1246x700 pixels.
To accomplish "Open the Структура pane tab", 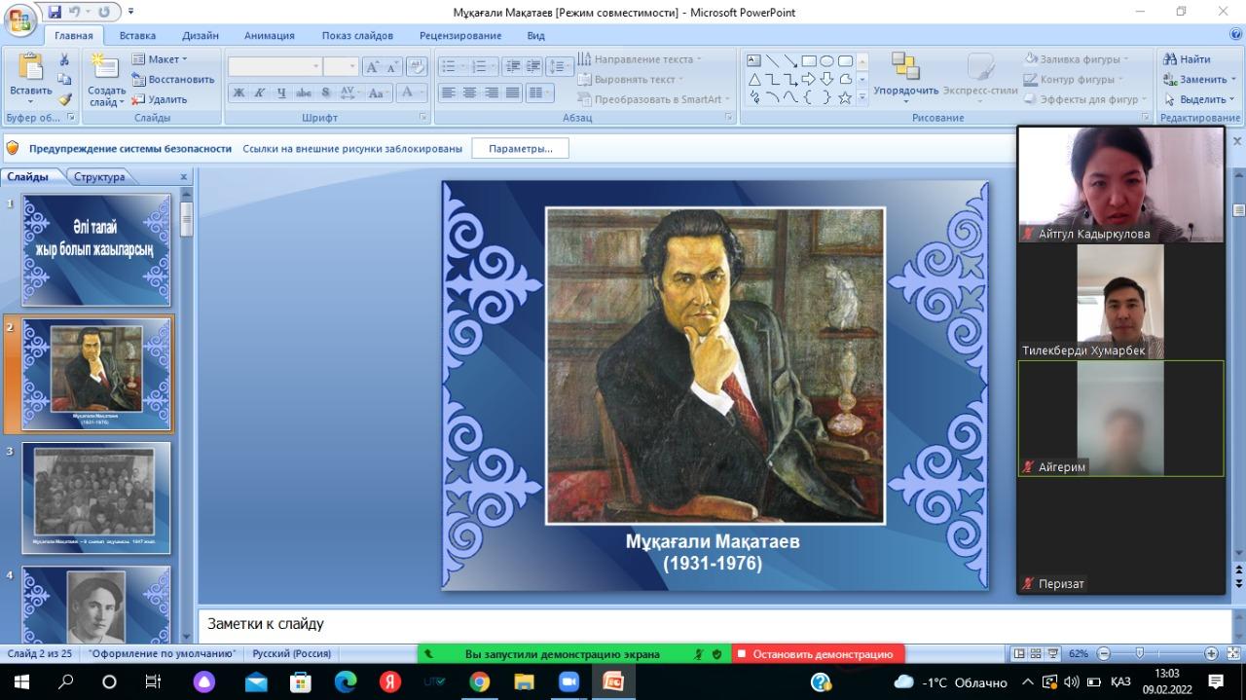I will click(x=99, y=177).
